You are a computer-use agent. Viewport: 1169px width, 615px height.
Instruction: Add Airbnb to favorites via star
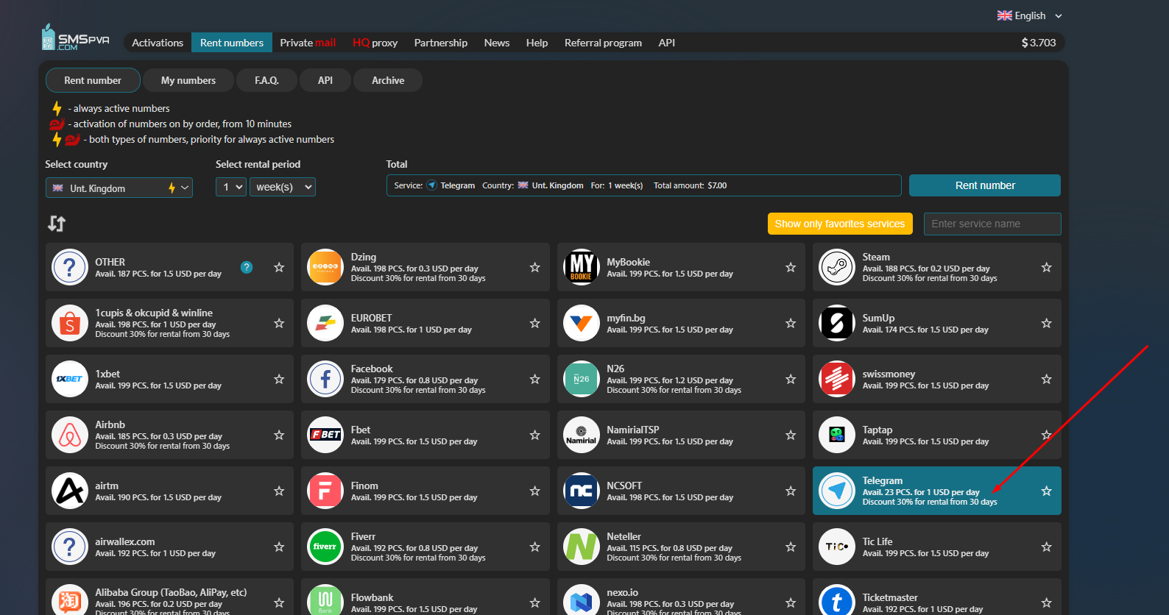pos(279,435)
